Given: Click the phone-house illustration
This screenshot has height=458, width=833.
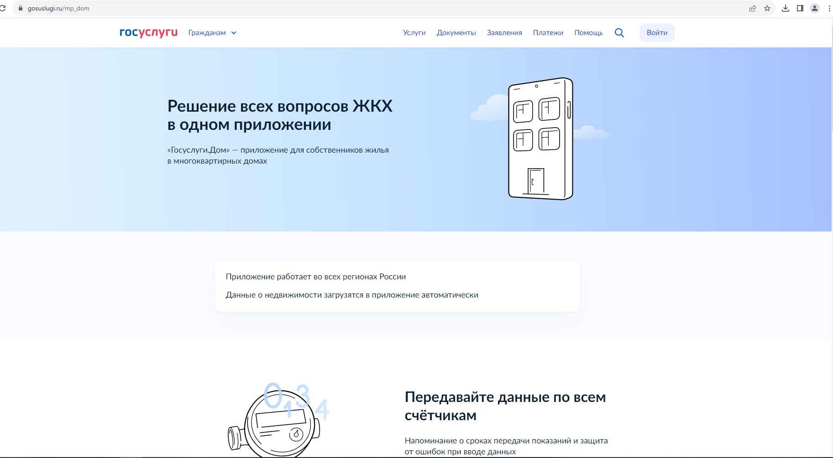Looking at the screenshot, I should (x=540, y=139).
